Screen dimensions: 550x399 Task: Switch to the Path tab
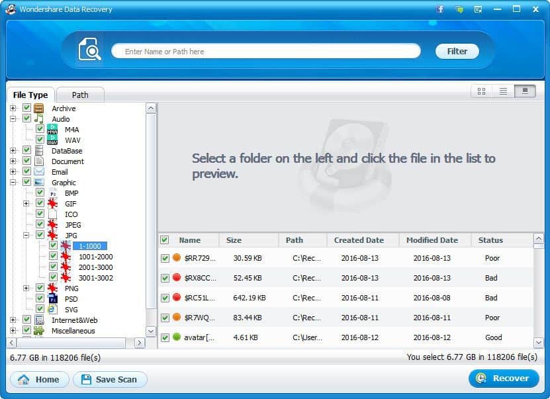click(x=80, y=95)
